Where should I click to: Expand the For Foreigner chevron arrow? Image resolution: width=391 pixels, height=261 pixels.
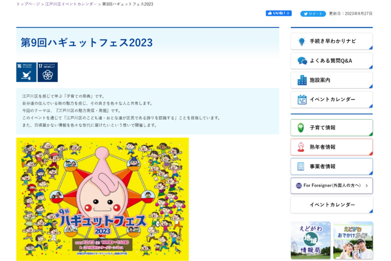pyautogui.click(x=367, y=186)
